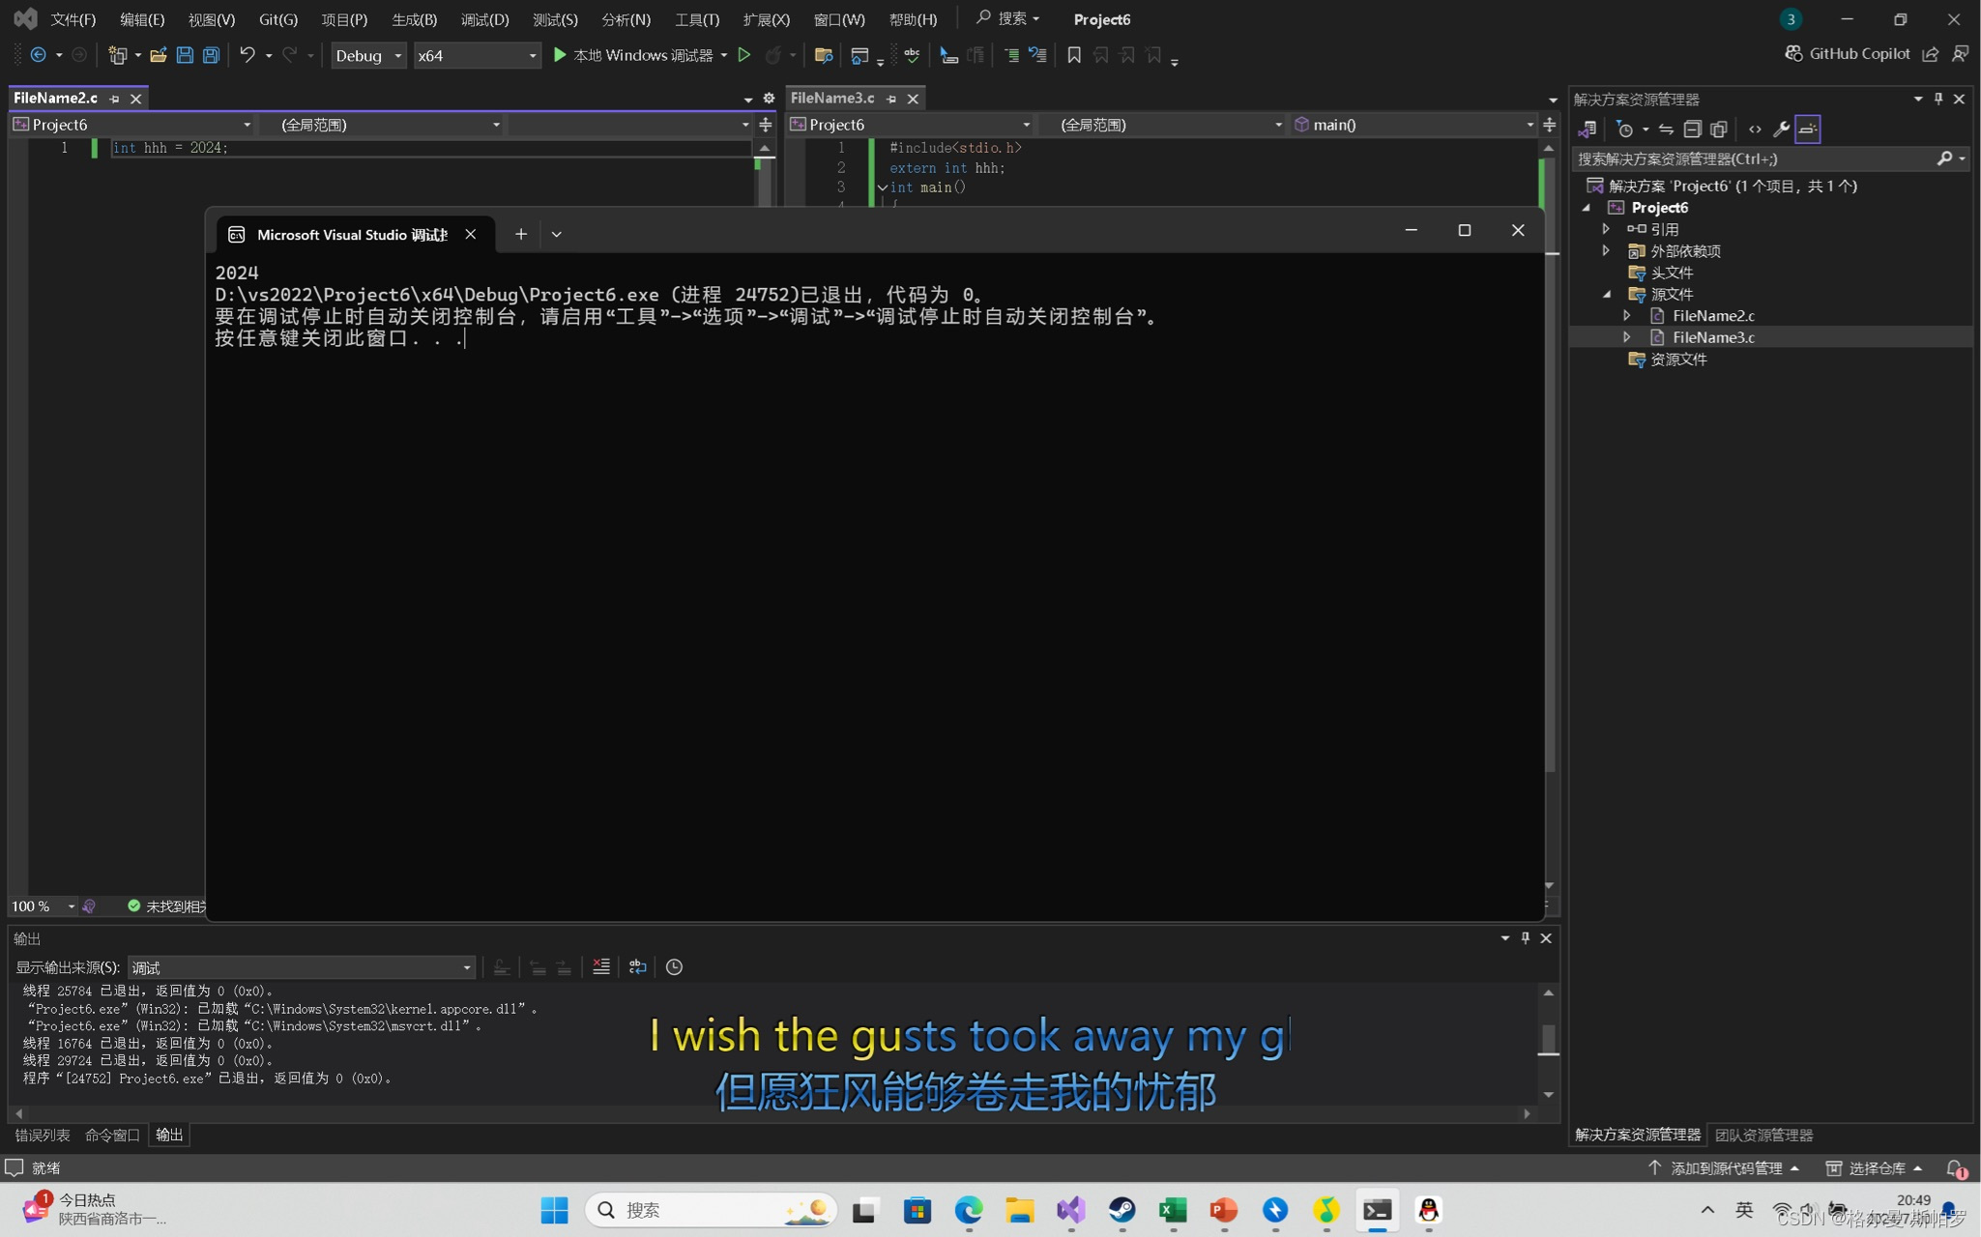Click the share icon next to GitHub Copilot

[1931, 54]
